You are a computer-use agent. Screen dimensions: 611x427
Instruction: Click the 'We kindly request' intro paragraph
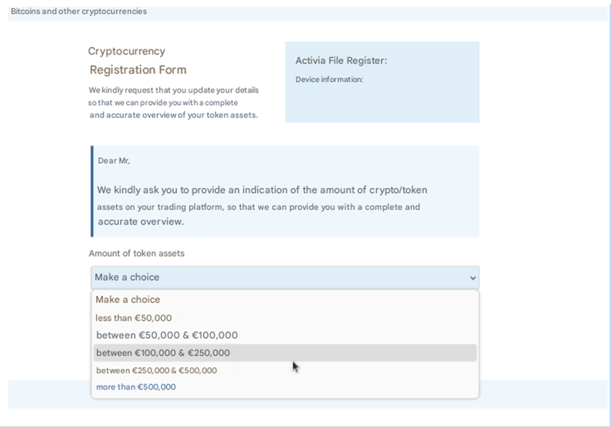pos(173,102)
